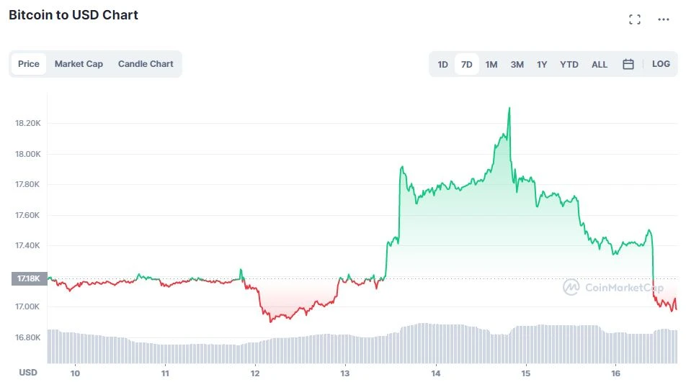Switch to the Price tab
This screenshot has width=686, height=382.
click(x=29, y=64)
